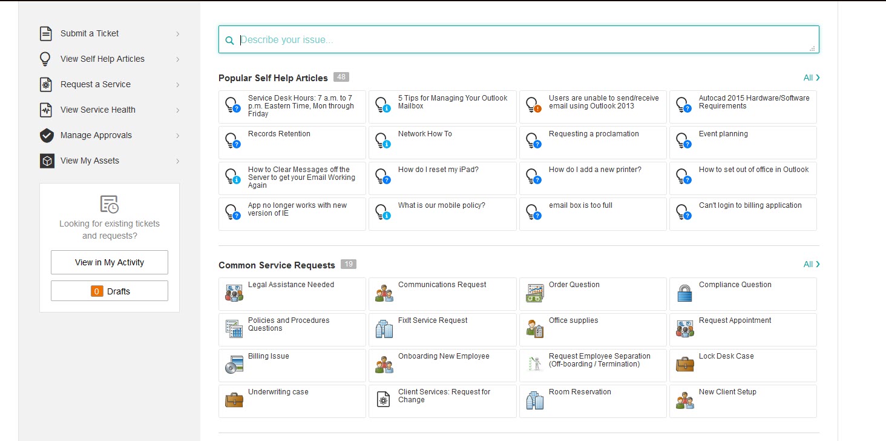This screenshot has width=886, height=441.
Task: Click the briefcase icon for Underwriting case
Action: 234,400
